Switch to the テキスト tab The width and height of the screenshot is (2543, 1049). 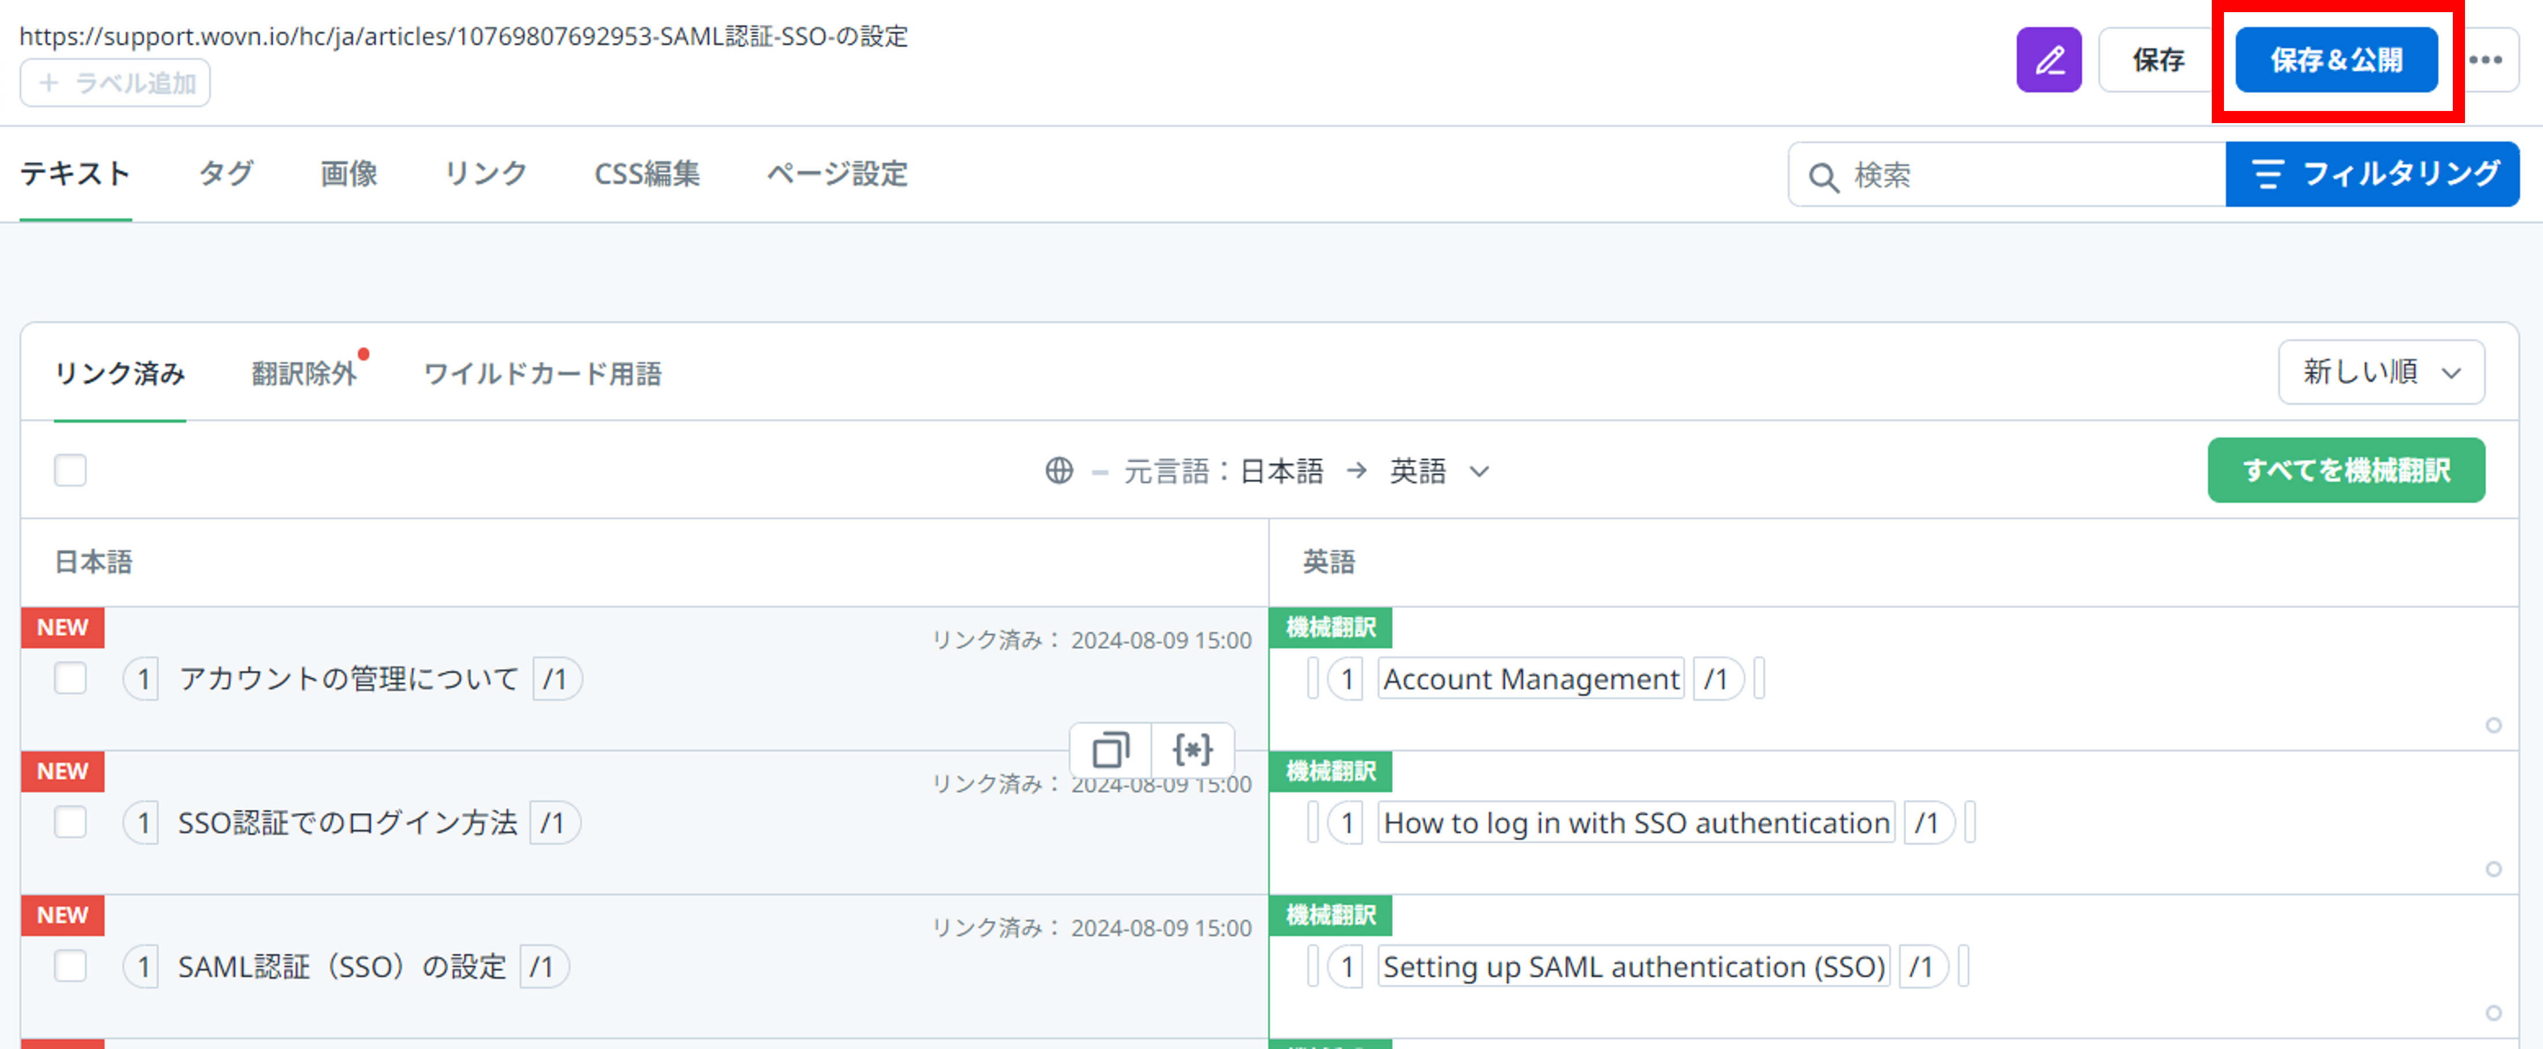(x=76, y=174)
